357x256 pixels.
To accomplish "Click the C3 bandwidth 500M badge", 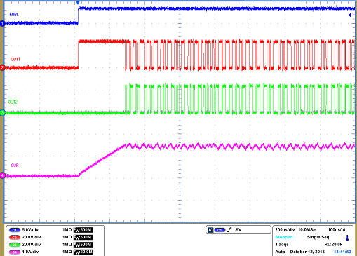I will point(83,245).
